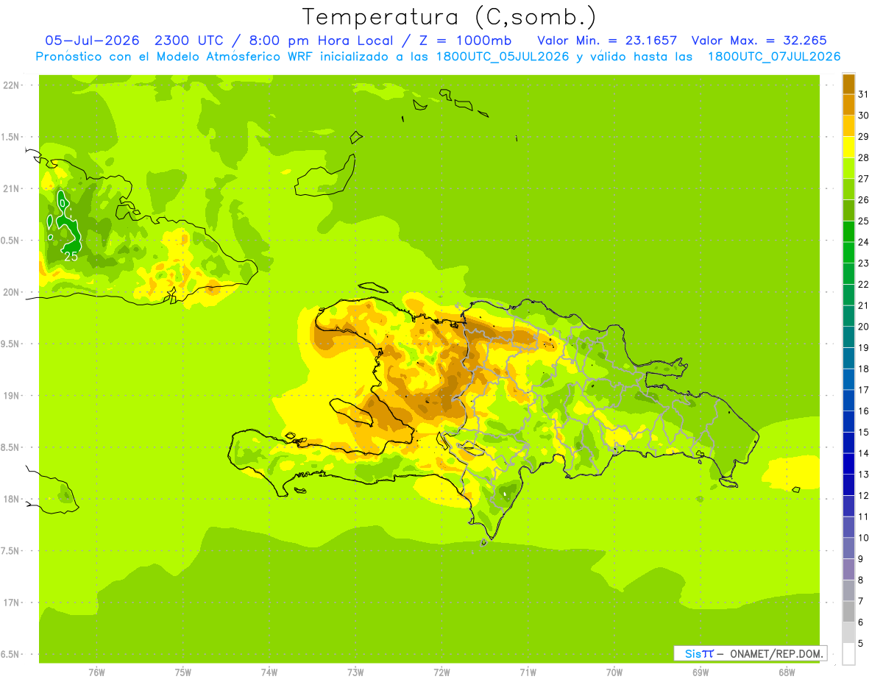Click the title 'Temperatura (C,somb.)'
This screenshot has height=682, width=883.
click(450, 16)
